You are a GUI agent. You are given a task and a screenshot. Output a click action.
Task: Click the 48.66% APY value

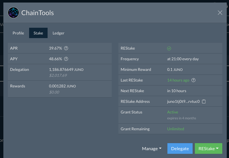(55, 59)
